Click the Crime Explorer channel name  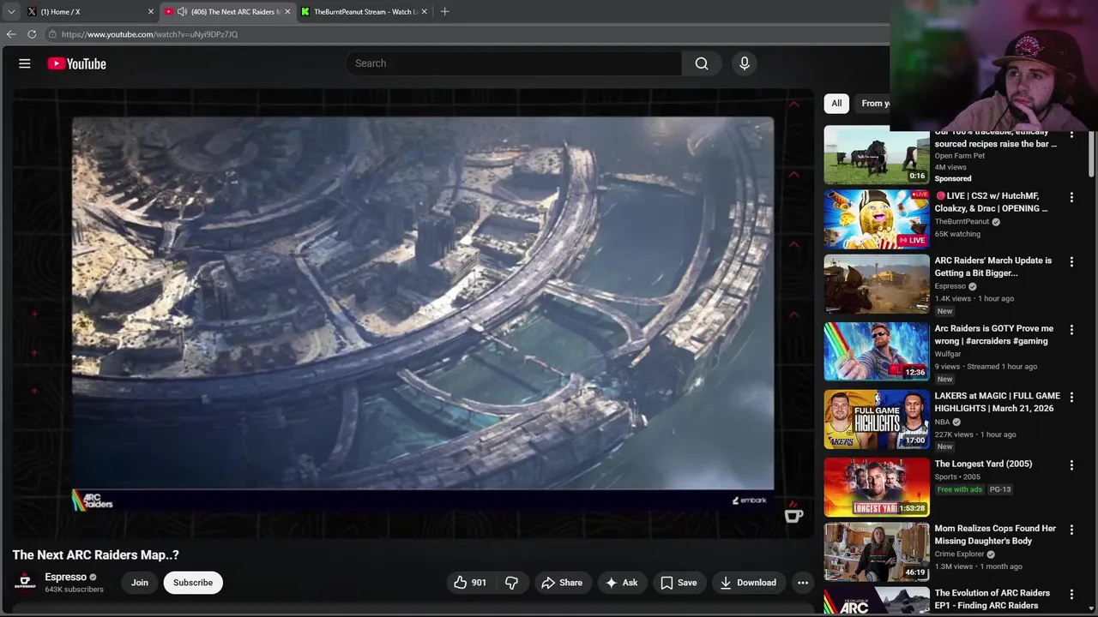959,554
